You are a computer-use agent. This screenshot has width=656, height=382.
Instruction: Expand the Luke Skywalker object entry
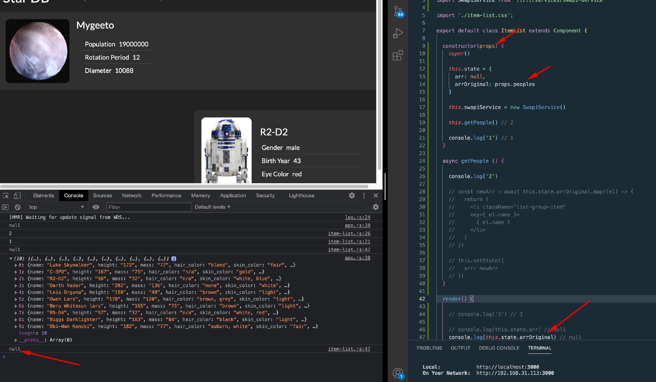16,265
